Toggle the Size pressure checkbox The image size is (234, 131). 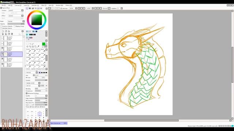(36, 107)
